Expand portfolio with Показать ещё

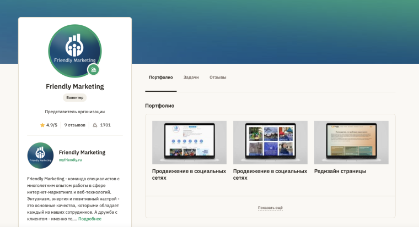tap(270, 208)
